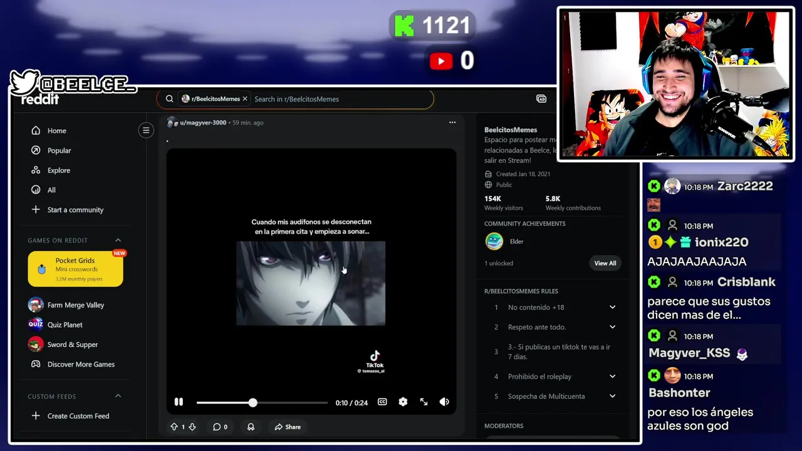The image size is (802, 451).
Task: Open Home in the Reddit sidebar
Action: click(x=56, y=131)
